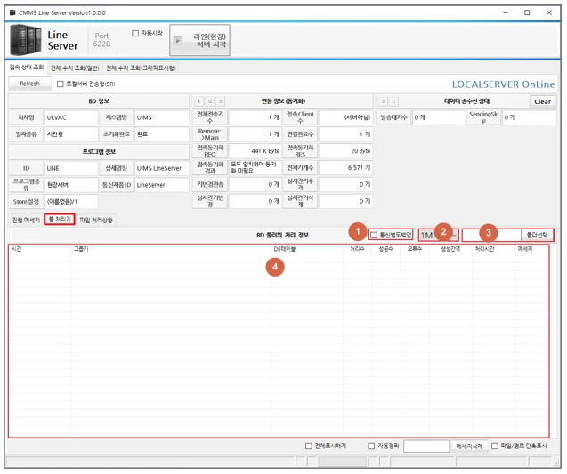Viewport: 567px width, 474px height.
Task: Click the 생성간격 column header
Action: (450, 249)
